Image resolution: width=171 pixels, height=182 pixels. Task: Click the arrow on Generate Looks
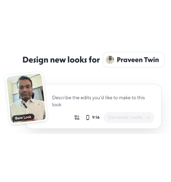point(148,118)
